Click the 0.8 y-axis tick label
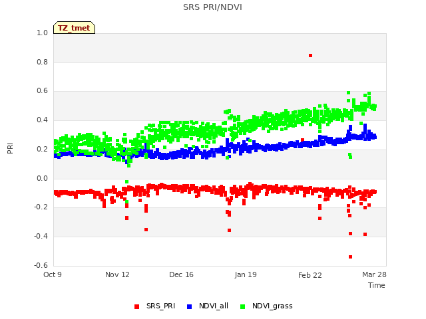 point(42,62)
